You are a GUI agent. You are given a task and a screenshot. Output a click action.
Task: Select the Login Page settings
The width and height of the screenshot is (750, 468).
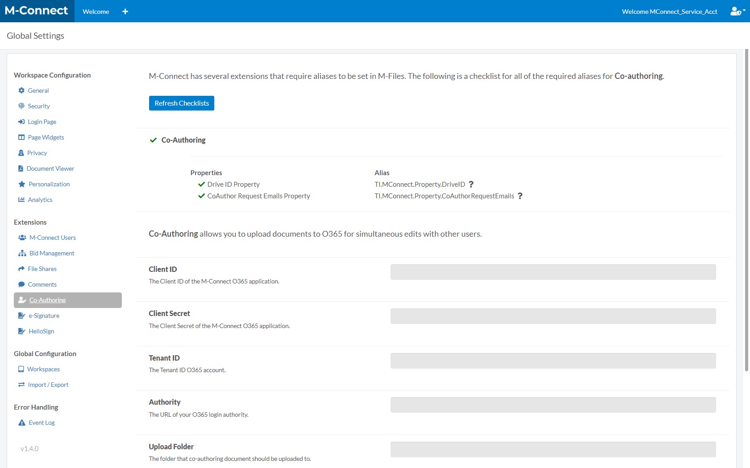42,121
